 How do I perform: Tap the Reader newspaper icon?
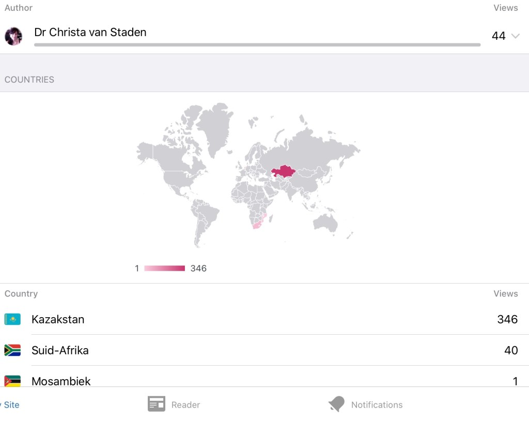[156, 404]
